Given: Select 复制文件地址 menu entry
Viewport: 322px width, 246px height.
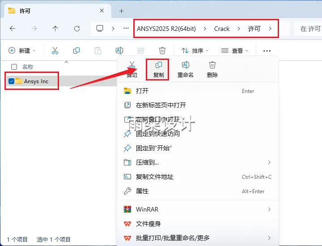Looking at the screenshot, I should [198, 177].
